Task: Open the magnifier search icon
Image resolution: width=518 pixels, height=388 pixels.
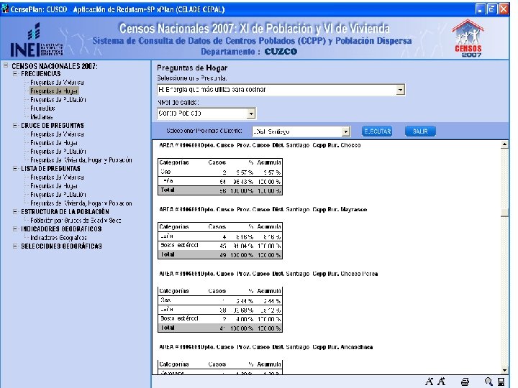Action: (x=489, y=382)
